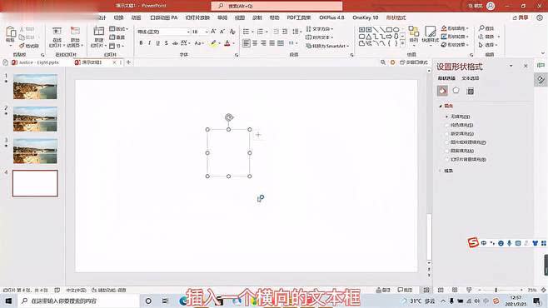Choose the font color icon with red underline

[227, 43]
